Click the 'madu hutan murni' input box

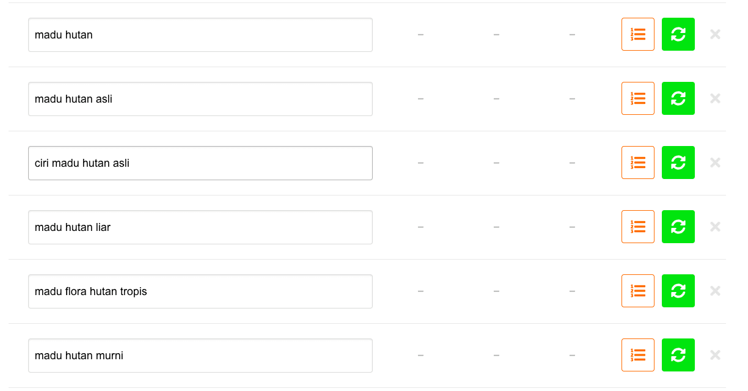point(200,356)
